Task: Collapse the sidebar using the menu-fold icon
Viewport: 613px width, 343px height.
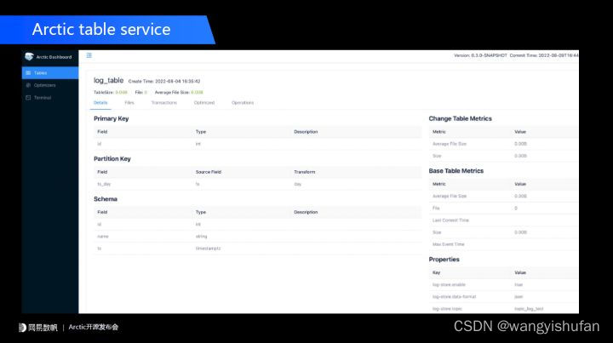Action: coord(89,55)
